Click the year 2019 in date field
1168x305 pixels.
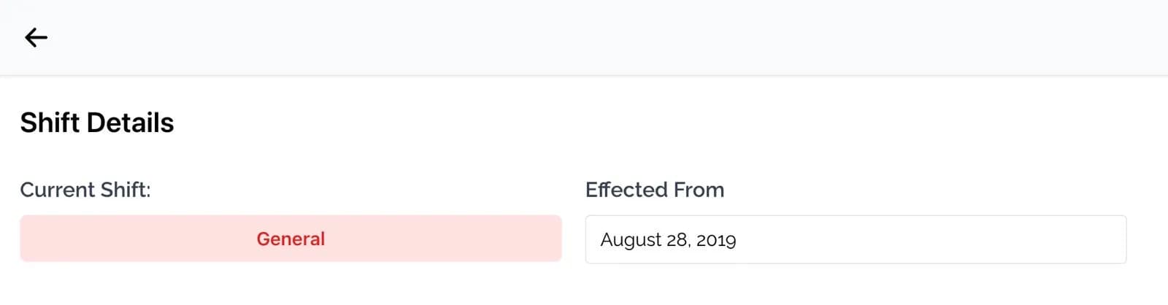tap(715, 240)
